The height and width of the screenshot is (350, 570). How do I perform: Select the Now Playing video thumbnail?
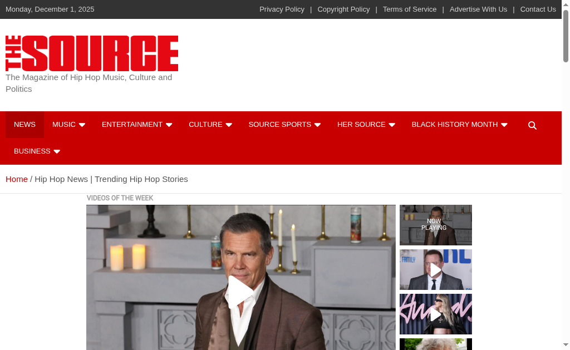[x=435, y=225]
